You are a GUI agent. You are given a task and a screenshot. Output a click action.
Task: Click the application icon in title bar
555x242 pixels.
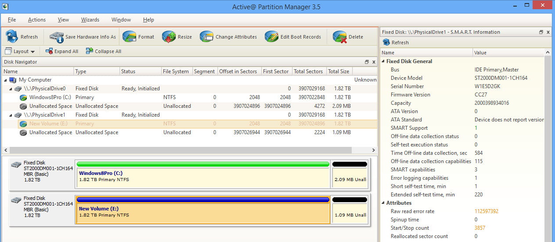[x=5, y=6]
